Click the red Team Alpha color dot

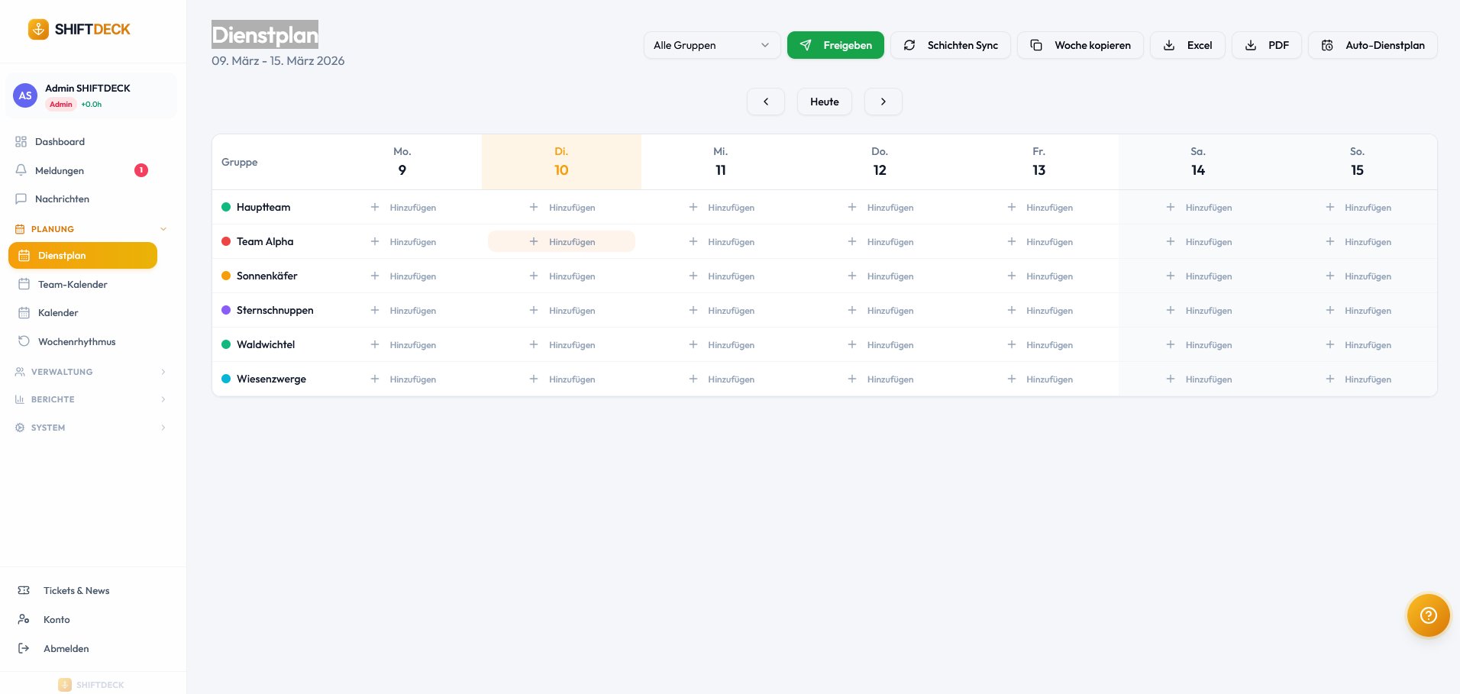226,241
